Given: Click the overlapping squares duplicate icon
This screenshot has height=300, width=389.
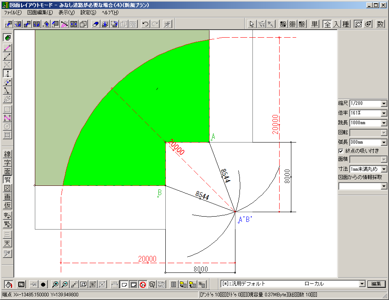Looking at the screenshot, I should pyautogui.click(x=83, y=24).
